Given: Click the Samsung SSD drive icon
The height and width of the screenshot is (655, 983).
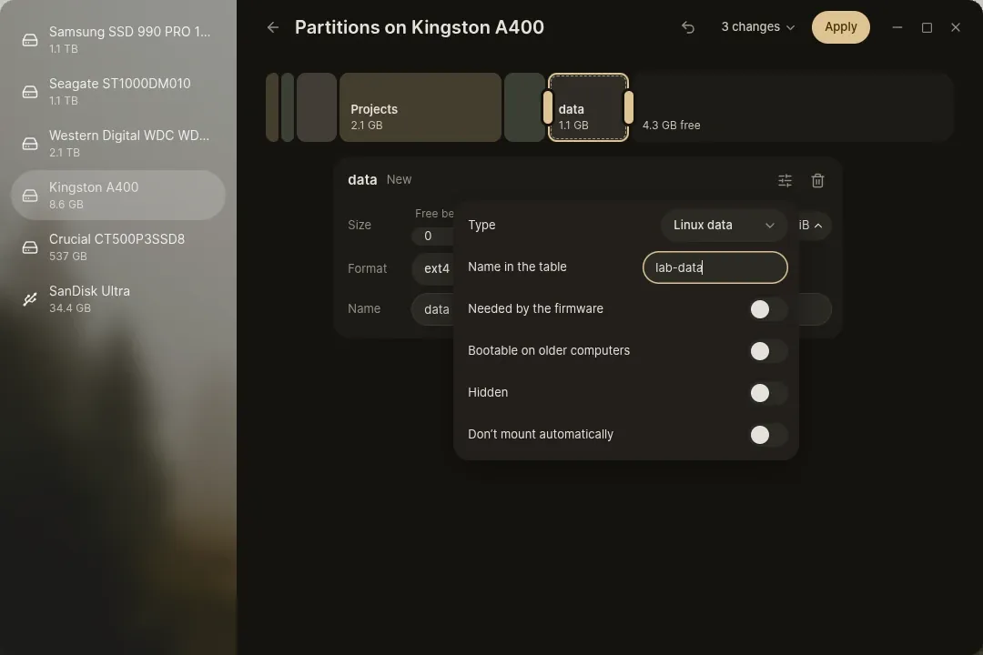Looking at the screenshot, I should (30, 40).
